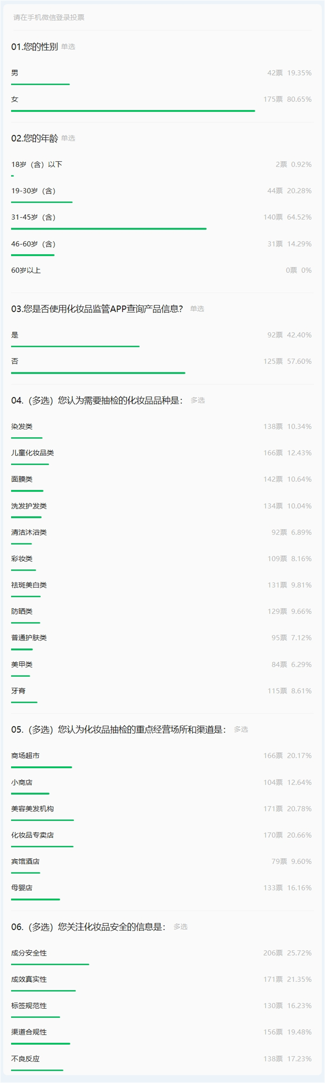This screenshot has width=325, height=1083.
Task: Click the 206票 vote count for 成分安全性
Action: point(273,953)
